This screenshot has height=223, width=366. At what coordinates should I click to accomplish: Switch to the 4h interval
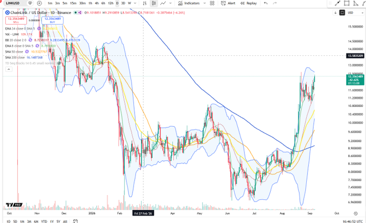tap(97, 3)
